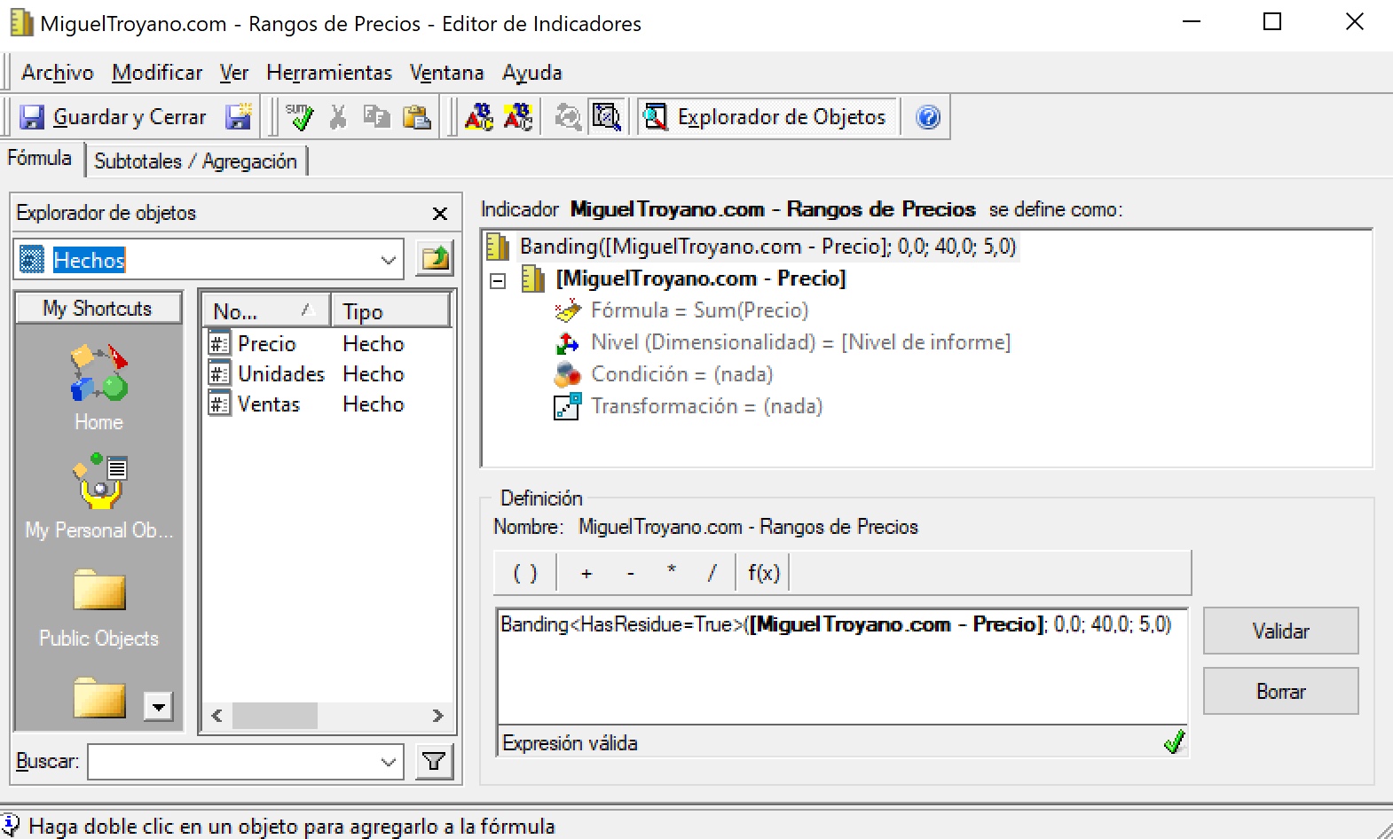Click the parentheses ( ) operator button

[x=525, y=573]
